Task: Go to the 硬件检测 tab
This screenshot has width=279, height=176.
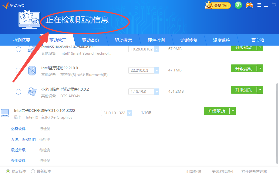Action: tap(156, 40)
